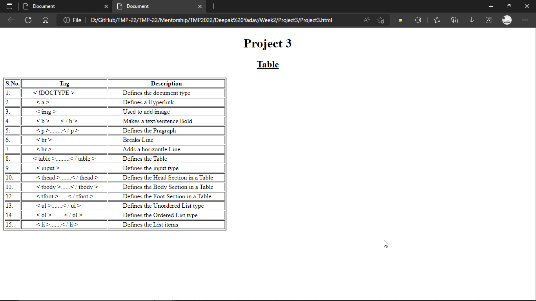Click 'Defines the Table' cell
The image size is (536, 301).
(166, 159)
